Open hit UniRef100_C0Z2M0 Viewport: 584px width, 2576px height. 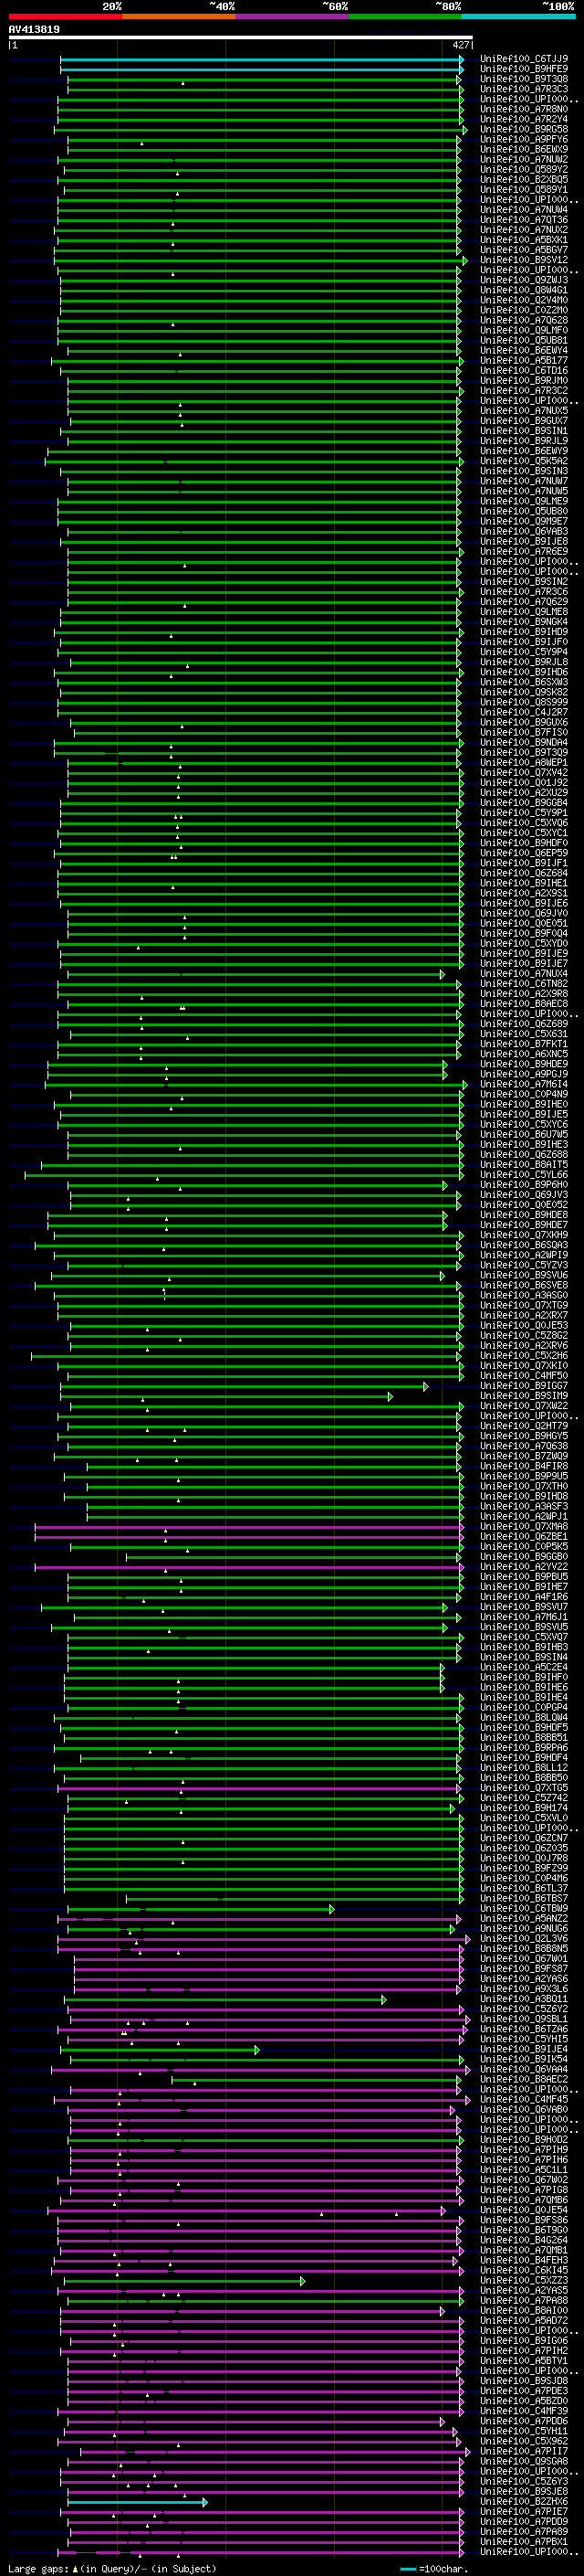click(x=523, y=310)
